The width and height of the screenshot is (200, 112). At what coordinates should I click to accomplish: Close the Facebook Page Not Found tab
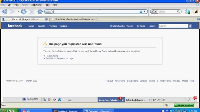(x=46, y=19)
